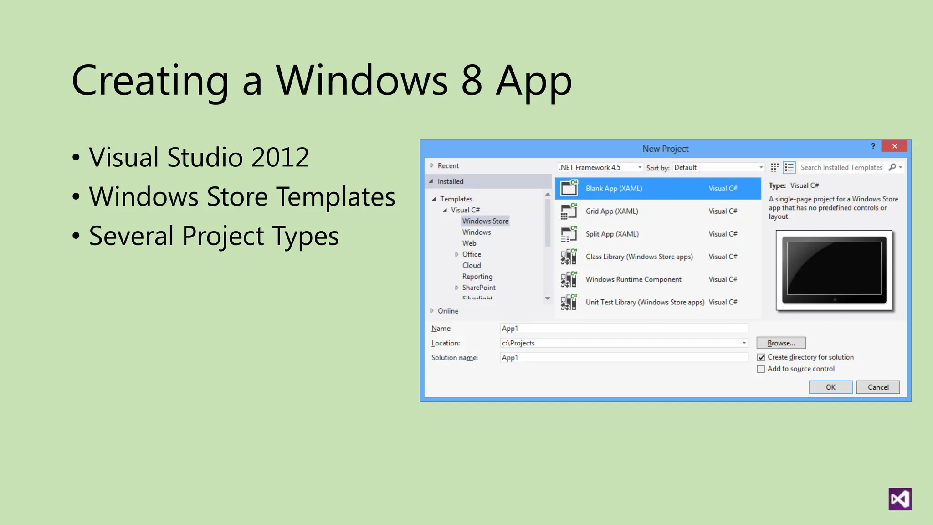Select the Grid App (XAML) row text
The height and width of the screenshot is (525, 933).
click(x=612, y=211)
